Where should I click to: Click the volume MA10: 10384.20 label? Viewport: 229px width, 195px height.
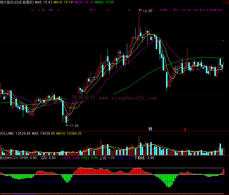[69, 134]
